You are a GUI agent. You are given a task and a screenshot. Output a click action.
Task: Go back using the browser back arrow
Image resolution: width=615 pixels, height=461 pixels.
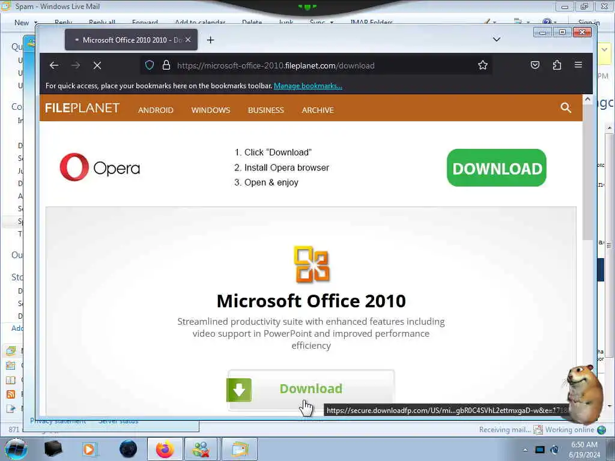pyautogui.click(x=54, y=65)
